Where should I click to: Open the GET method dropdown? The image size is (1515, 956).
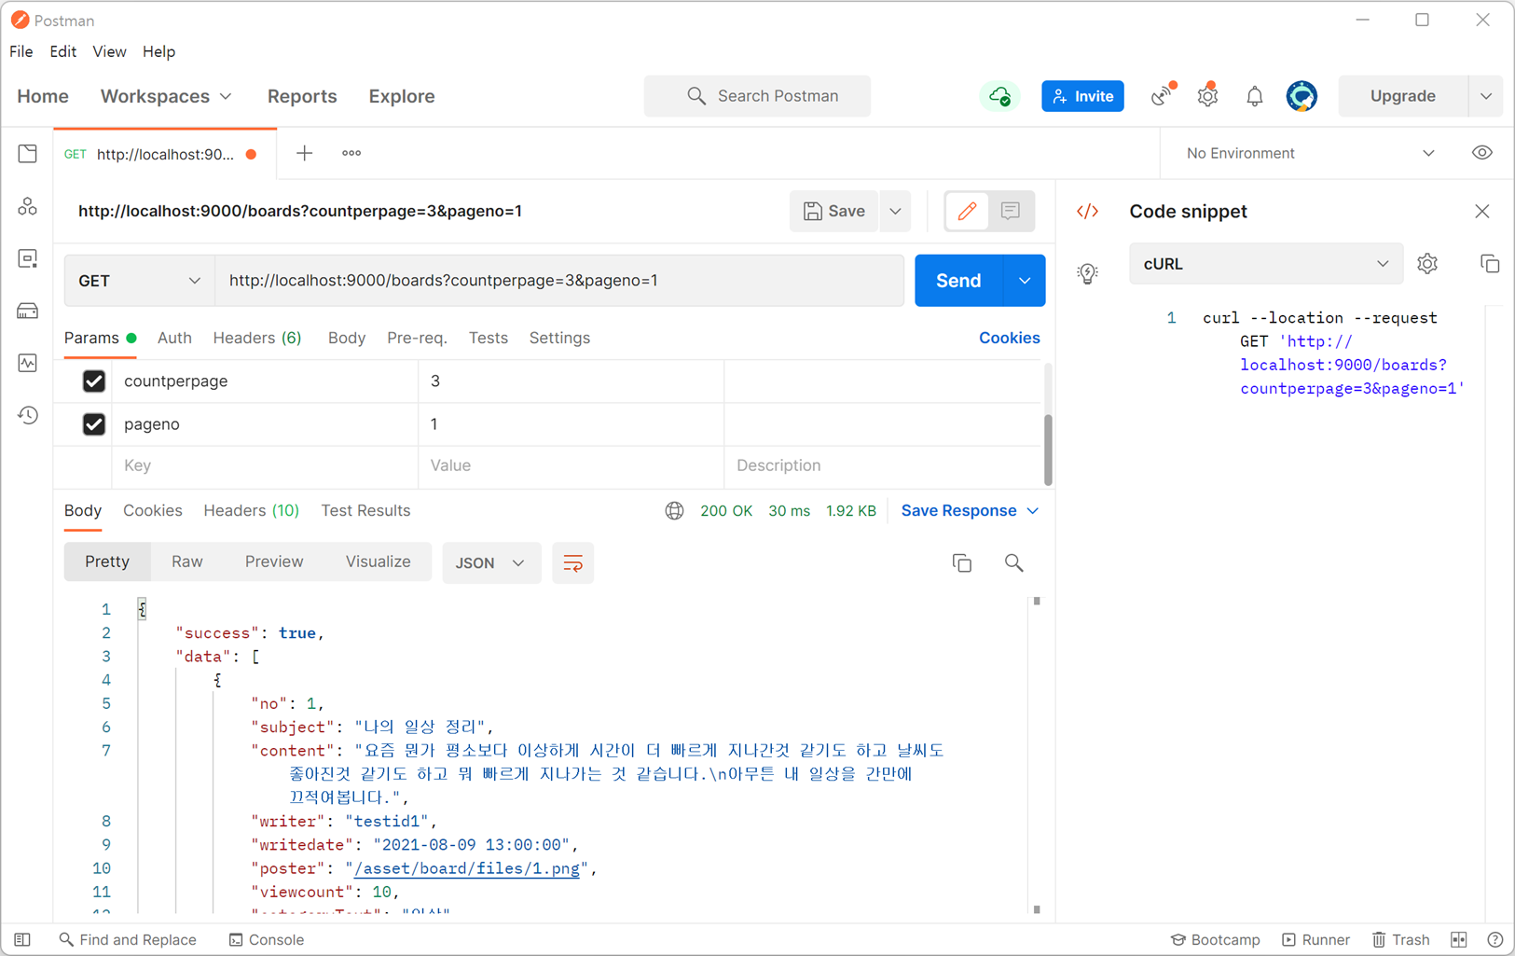[139, 281]
